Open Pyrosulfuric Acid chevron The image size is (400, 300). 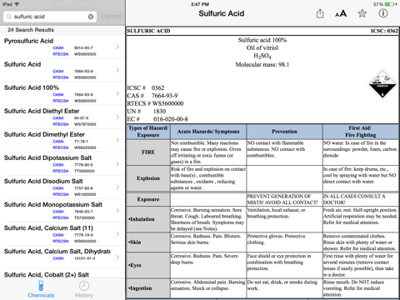(117, 47)
